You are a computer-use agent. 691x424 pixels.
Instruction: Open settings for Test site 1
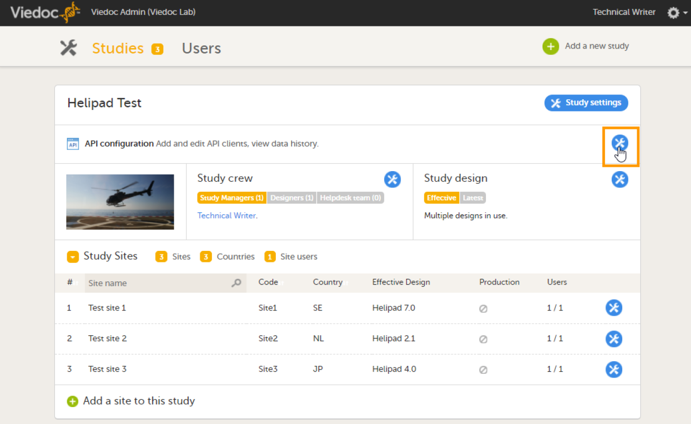(614, 308)
